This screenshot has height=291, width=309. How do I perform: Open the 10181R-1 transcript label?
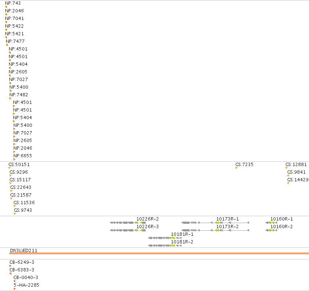click(x=182, y=234)
